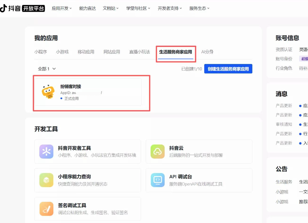The height and width of the screenshot is (223, 308).
Task: Switch to the 网站应用 tab
Action: [x=112, y=52]
